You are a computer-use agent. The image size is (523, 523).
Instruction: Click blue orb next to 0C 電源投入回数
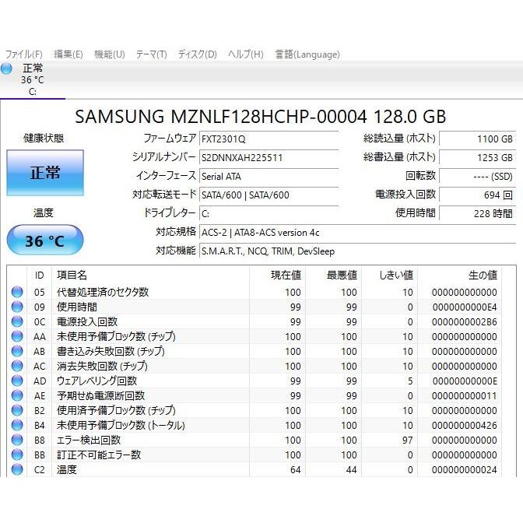click(17, 322)
